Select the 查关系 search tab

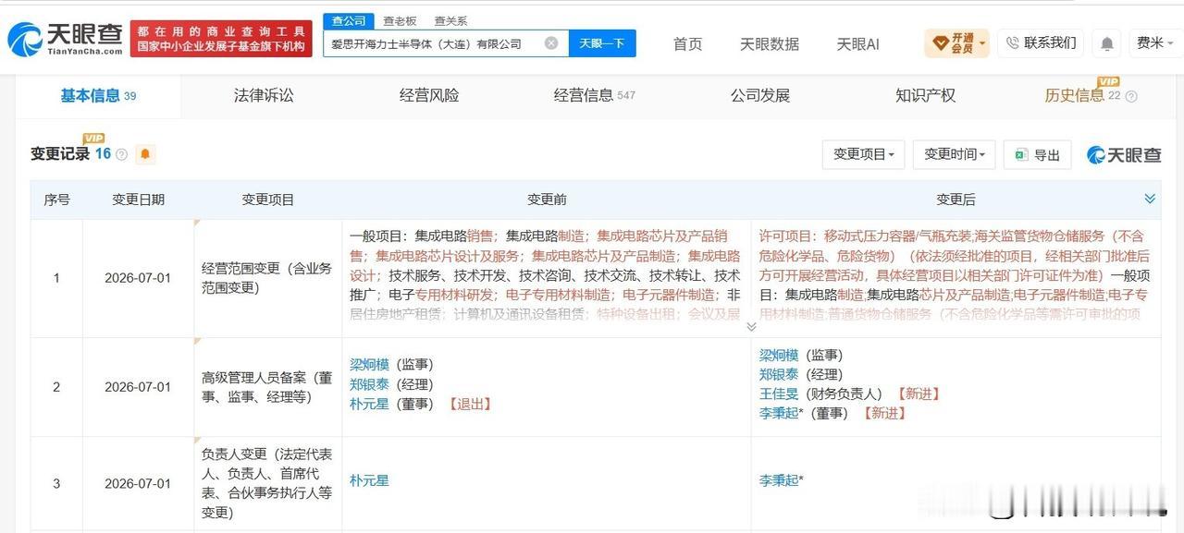click(450, 21)
